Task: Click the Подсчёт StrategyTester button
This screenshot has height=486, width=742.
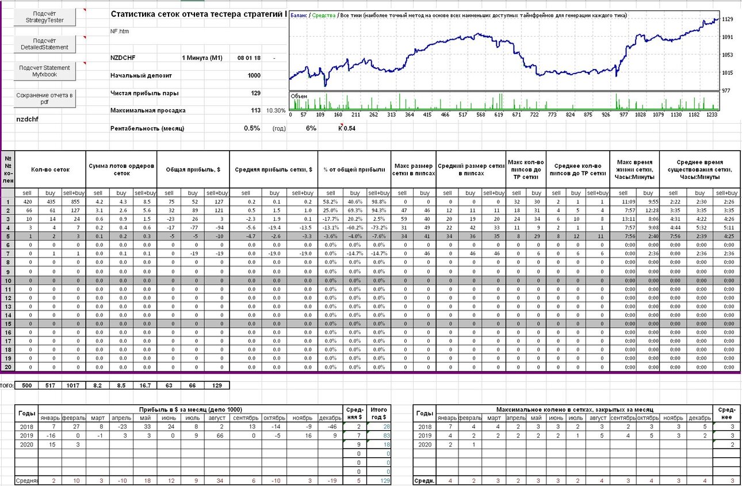Action: pos(45,17)
